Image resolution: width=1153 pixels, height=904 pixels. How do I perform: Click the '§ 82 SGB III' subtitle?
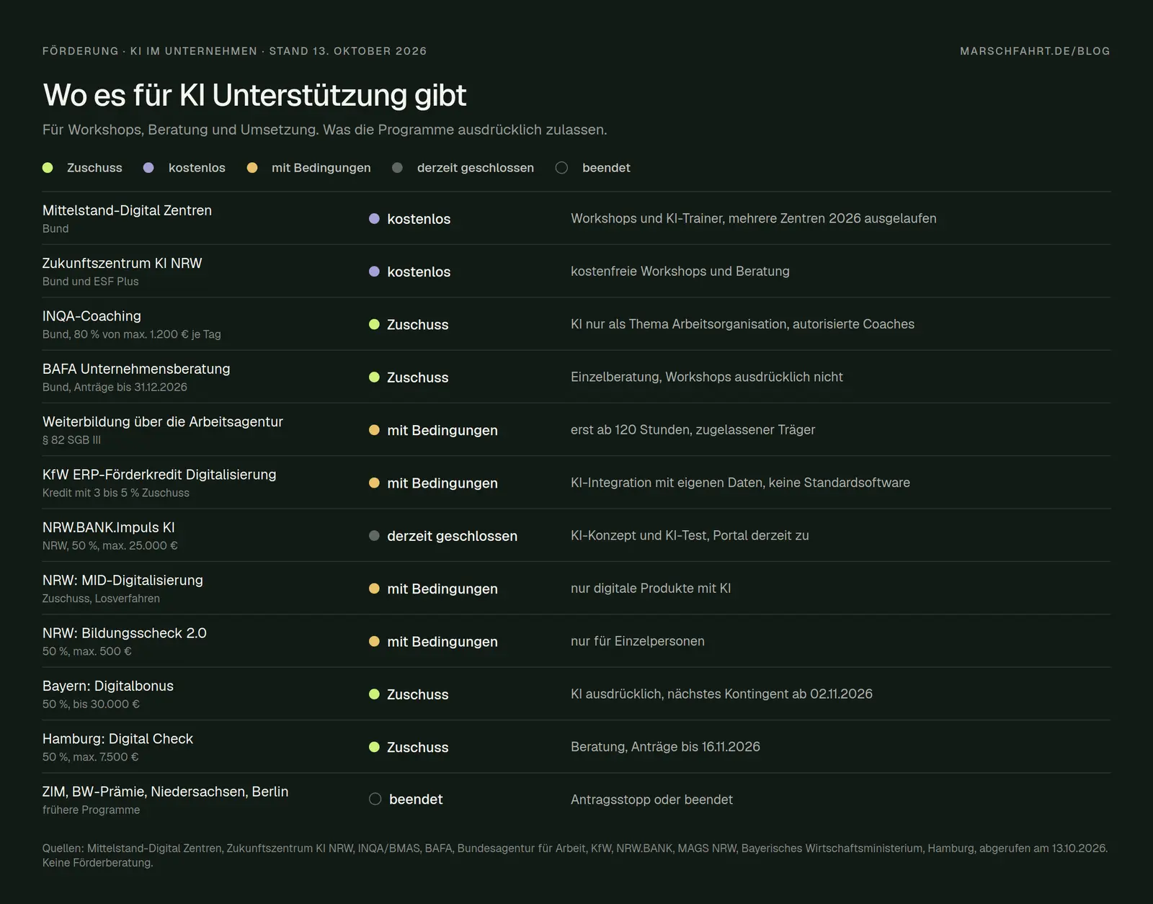71,440
